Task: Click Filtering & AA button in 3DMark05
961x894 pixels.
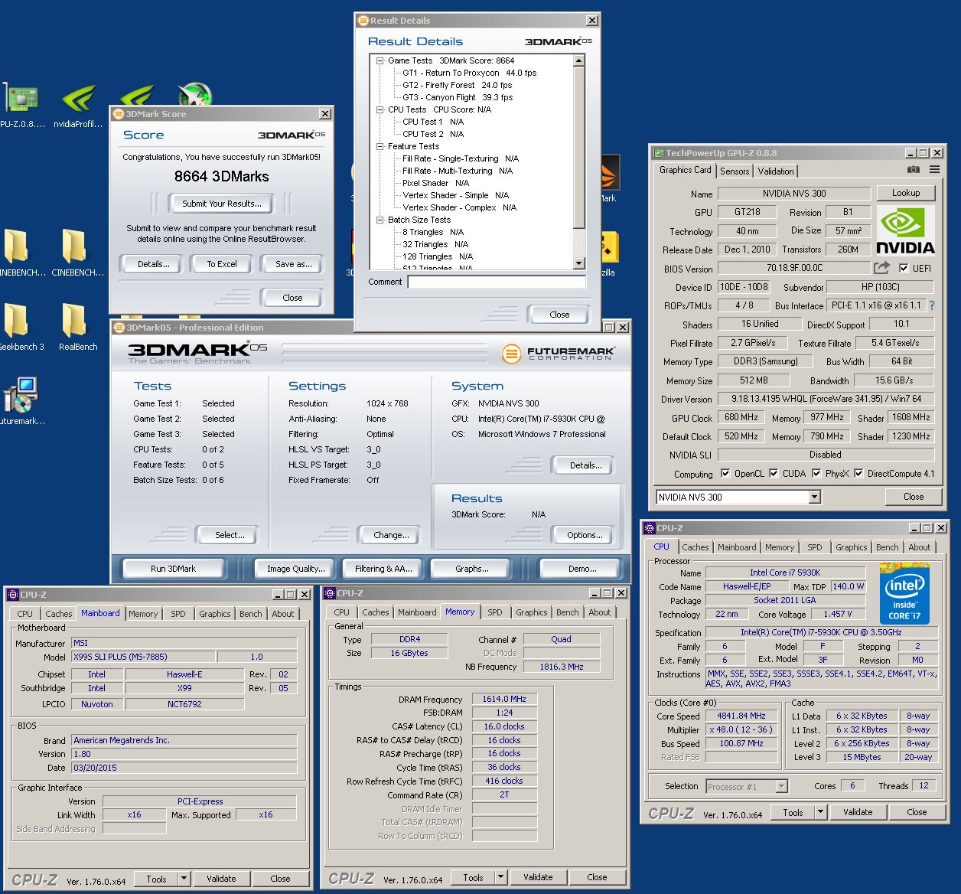Action: tap(383, 569)
